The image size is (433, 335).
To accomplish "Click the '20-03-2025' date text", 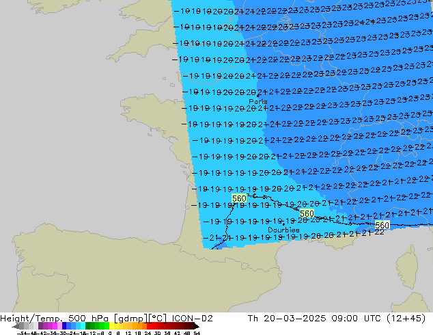I will [x=294, y=319].
